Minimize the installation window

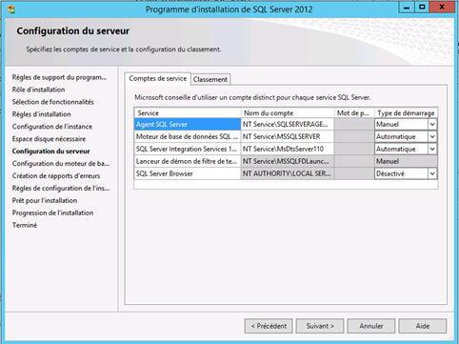pyautogui.click(x=407, y=8)
